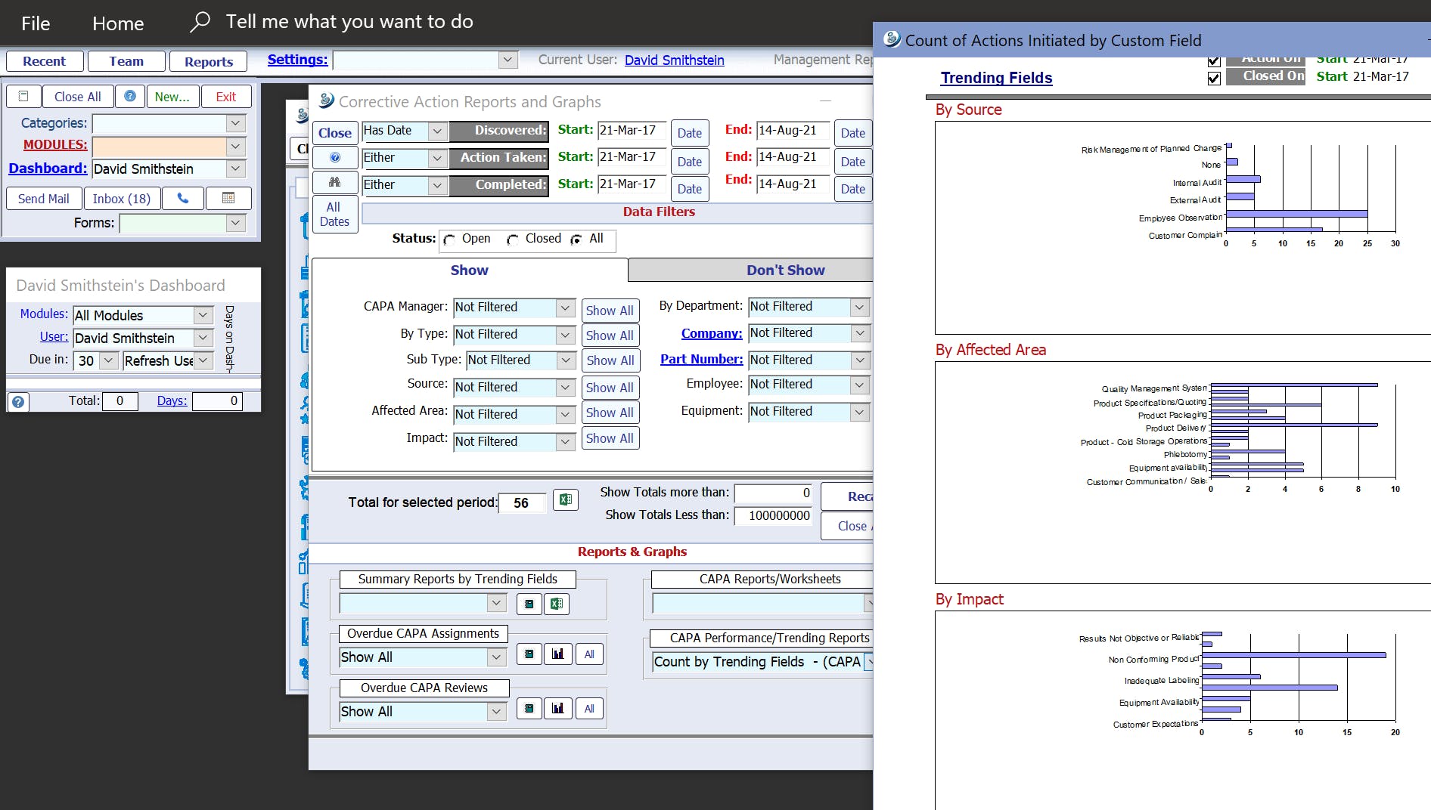The width and height of the screenshot is (1431, 810).
Task: Click the phone icon button
Action: [x=182, y=199]
